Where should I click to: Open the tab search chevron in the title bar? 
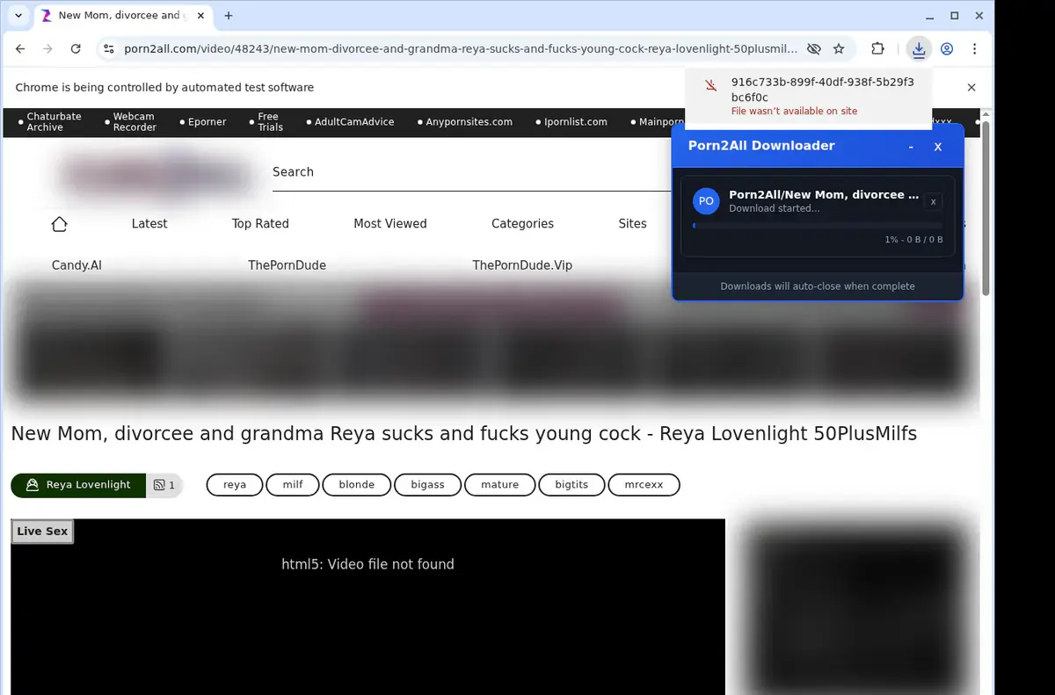point(18,16)
